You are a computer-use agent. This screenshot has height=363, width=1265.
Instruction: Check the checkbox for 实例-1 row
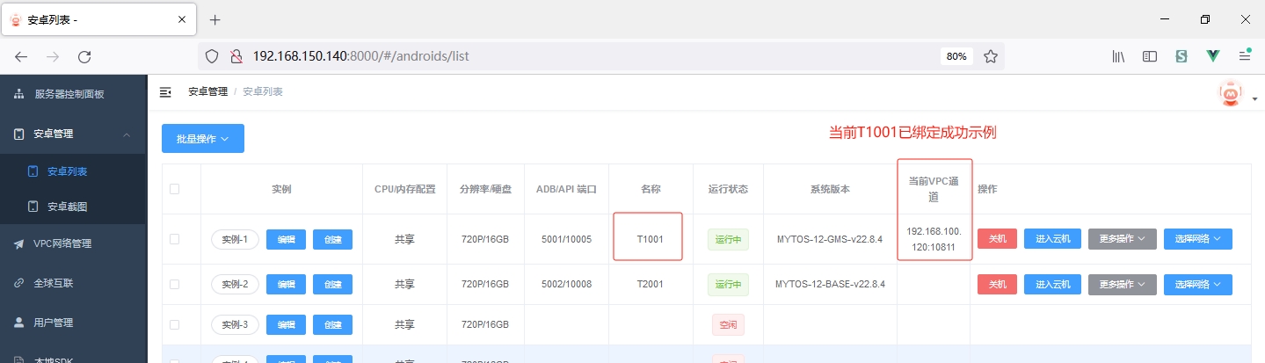point(174,239)
